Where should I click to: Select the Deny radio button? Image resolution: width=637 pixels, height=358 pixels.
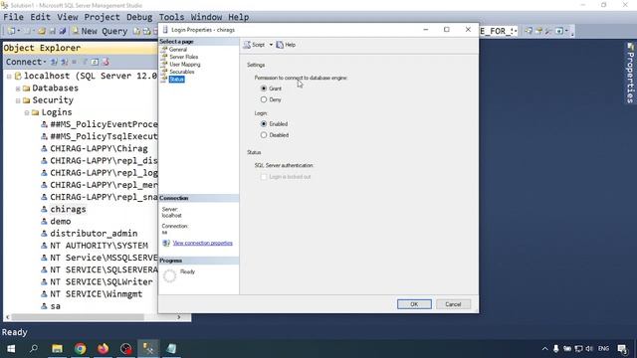[x=264, y=99]
